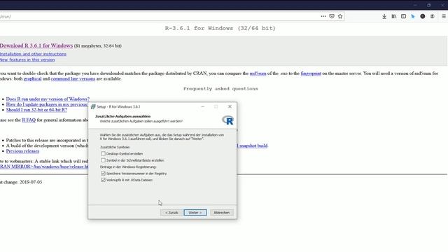Open the Firefox hamburger menu

tap(444, 17)
